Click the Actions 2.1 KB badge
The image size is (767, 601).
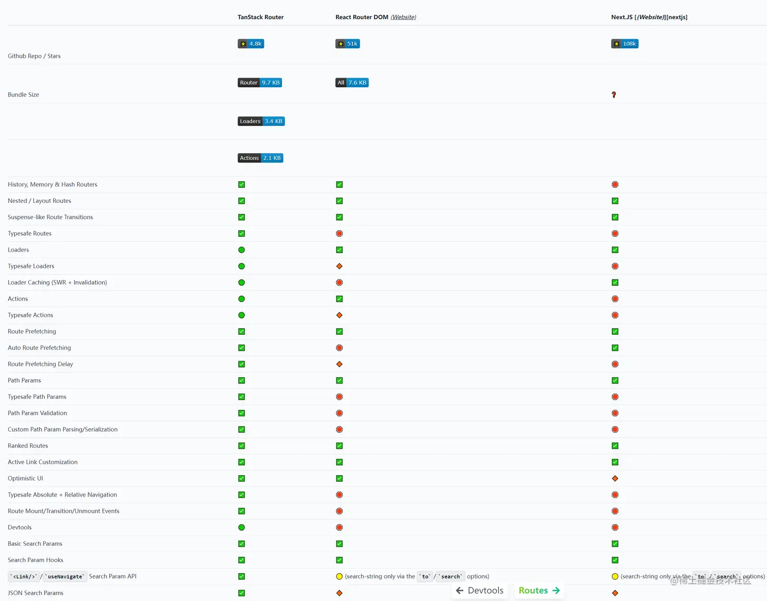[x=260, y=158]
